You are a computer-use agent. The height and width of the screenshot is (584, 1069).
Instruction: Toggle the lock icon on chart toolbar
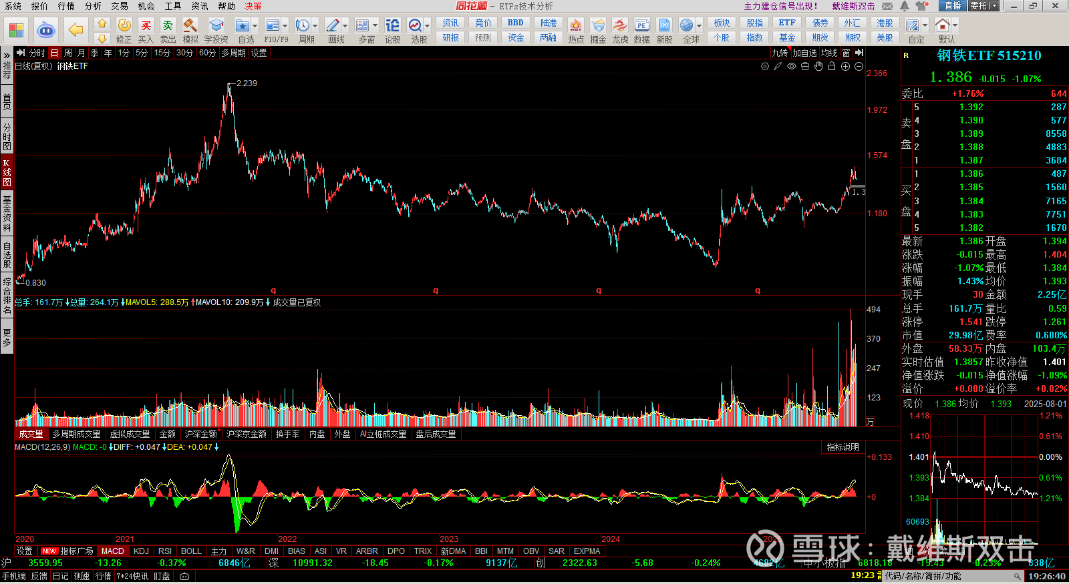click(x=832, y=66)
